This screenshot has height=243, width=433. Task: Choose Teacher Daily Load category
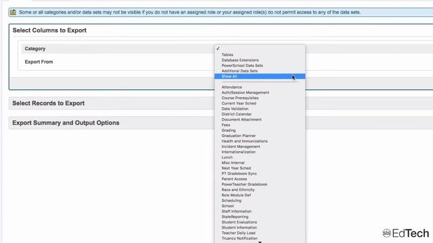238,233
